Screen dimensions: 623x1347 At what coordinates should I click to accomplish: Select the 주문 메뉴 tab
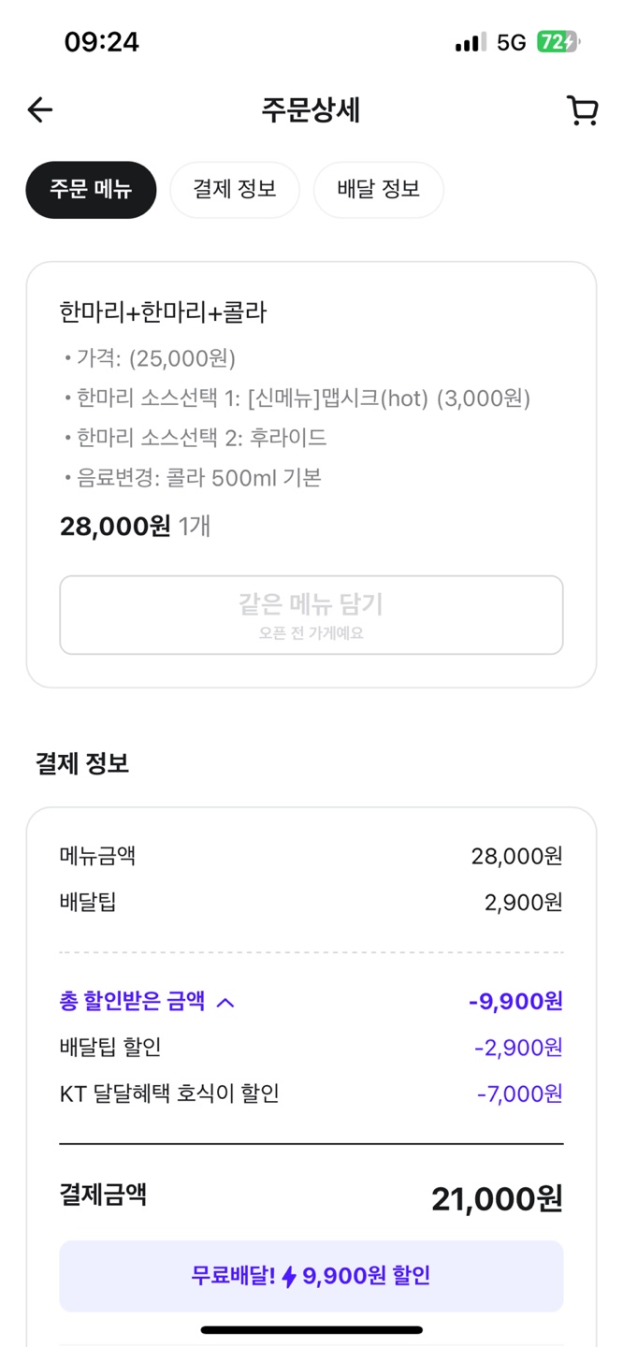pos(91,190)
